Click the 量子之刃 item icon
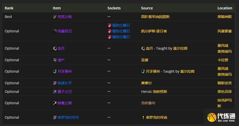 pos(55,92)
